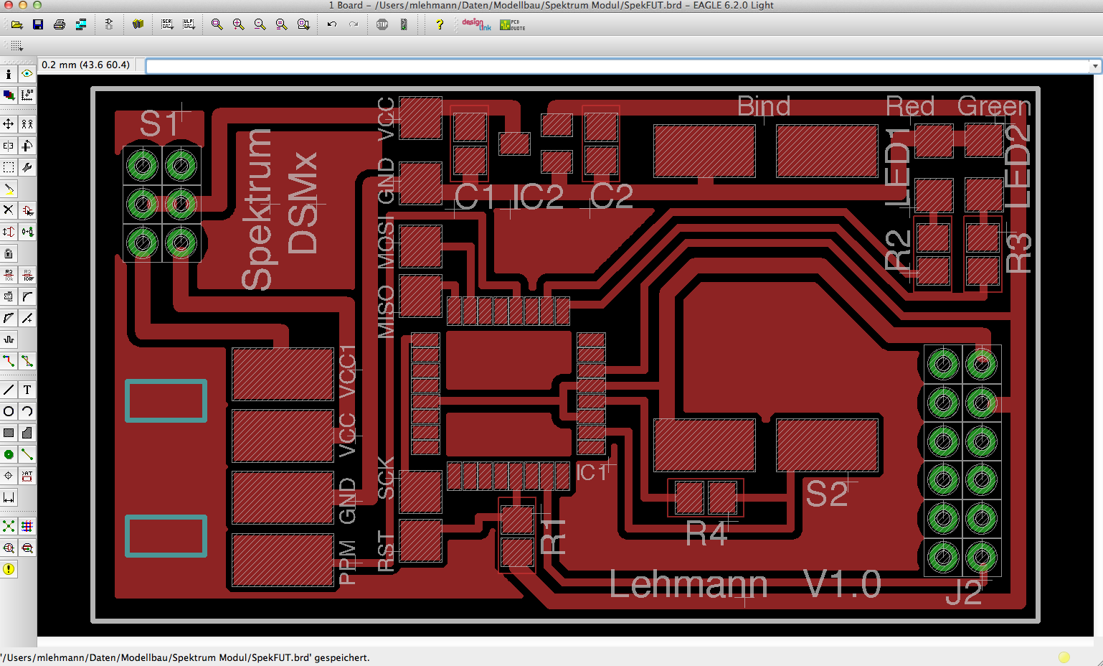This screenshot has width=1103, height=666.
Task: Select the Meander tool
Action: 9,339
